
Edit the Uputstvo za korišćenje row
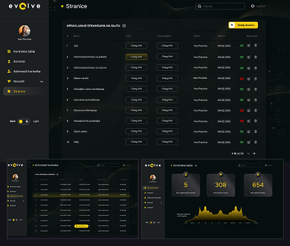tap(248, 100)
